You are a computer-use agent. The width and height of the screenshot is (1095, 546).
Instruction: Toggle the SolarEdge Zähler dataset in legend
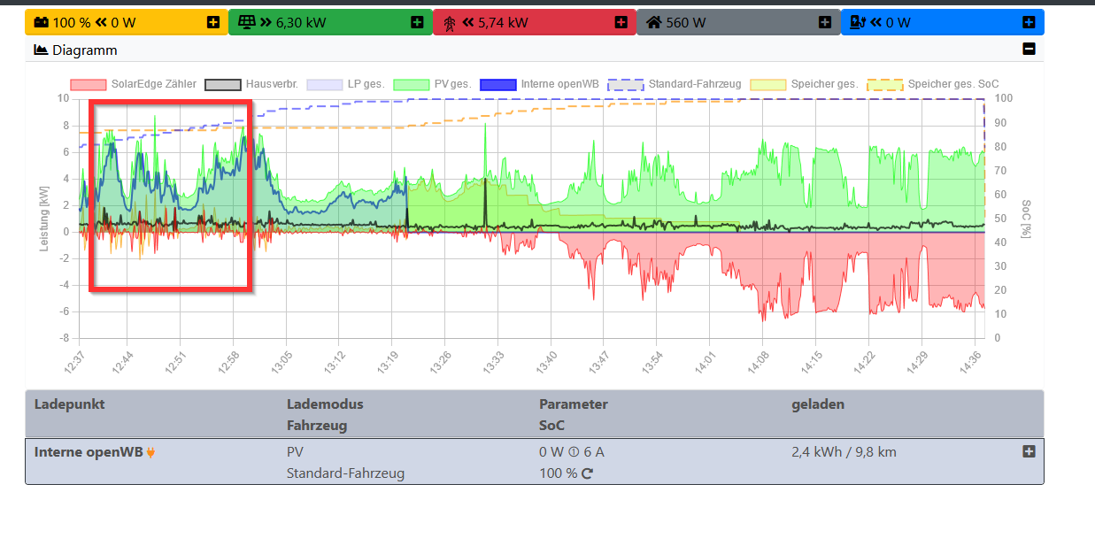coord(134,84)
